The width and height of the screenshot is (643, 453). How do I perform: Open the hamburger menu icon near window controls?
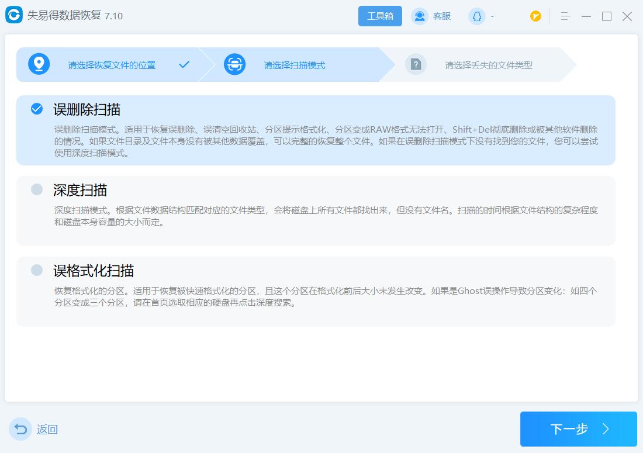pyautogui.click(x=565, y=16)
